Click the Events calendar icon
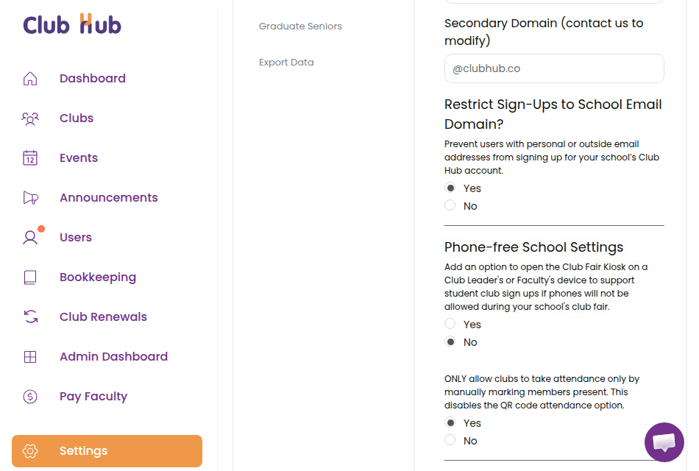699x471 pixels. click(x=29, y=157)
